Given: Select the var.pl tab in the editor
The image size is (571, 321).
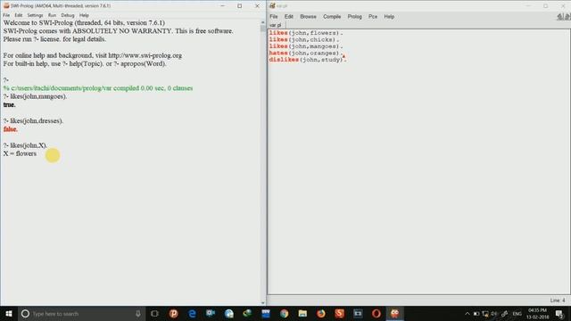Looking at the screenshot, I should 276,25.
